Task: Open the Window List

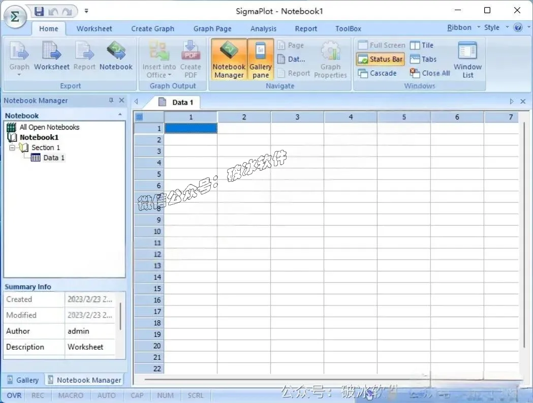Action: click(x=468, y=60)
